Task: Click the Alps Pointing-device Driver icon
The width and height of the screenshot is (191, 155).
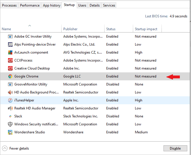Action: (10, 44)
